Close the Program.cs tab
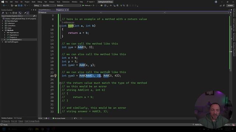 tap(68, 10)
